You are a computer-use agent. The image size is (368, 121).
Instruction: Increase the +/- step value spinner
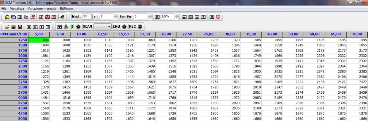[x=116, y=15]
